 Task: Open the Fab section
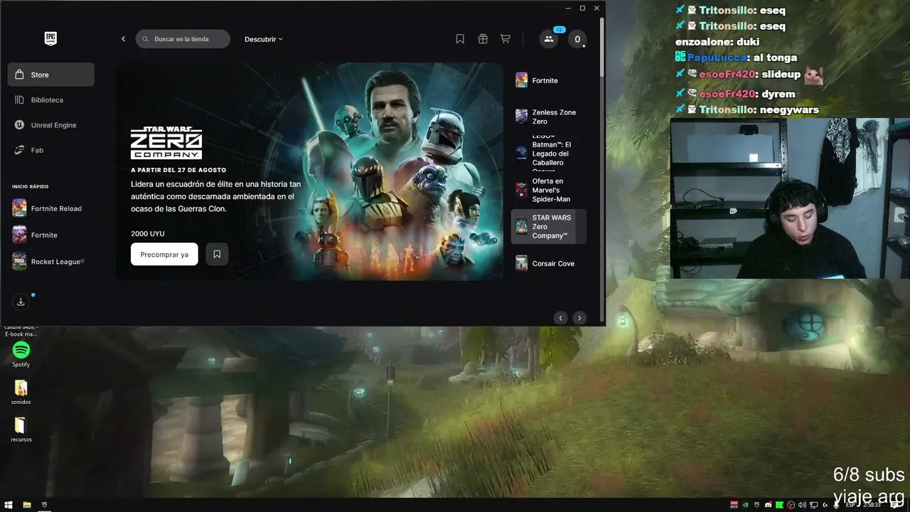click(x=51, y=150)
